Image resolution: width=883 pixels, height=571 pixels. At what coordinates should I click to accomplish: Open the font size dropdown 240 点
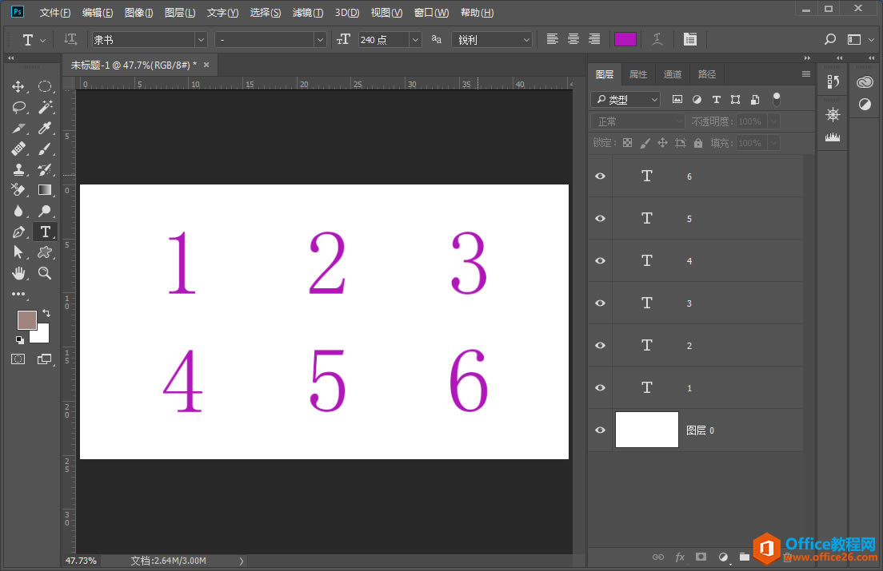416,40
